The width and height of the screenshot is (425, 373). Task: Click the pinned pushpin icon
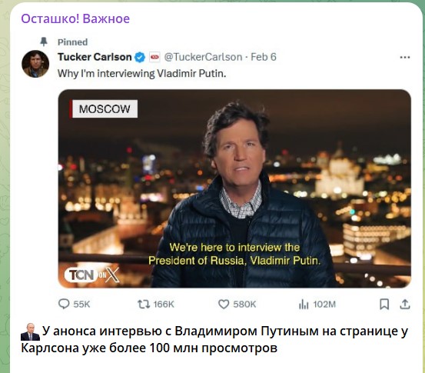[x=44, y=42]
